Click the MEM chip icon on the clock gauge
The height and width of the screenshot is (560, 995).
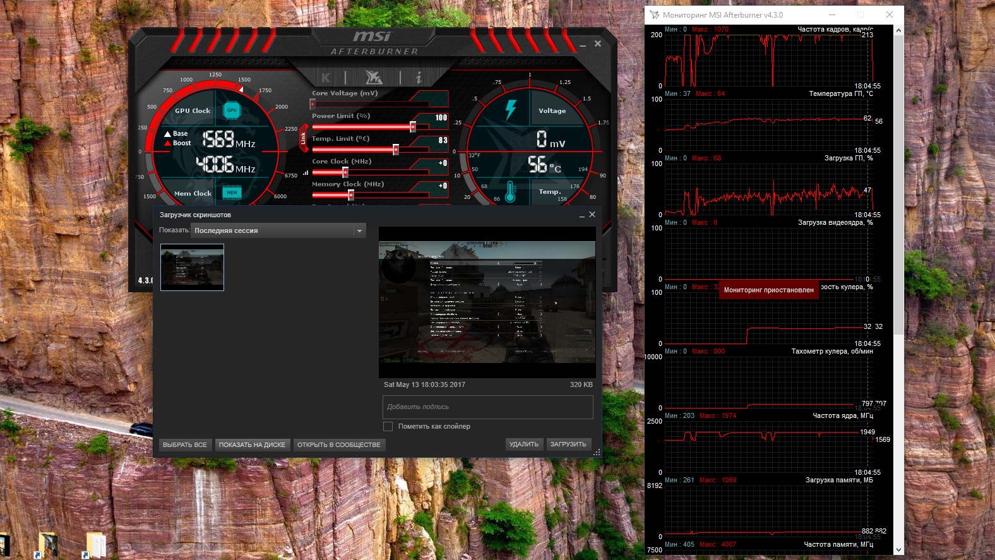(x=232, y=193)
